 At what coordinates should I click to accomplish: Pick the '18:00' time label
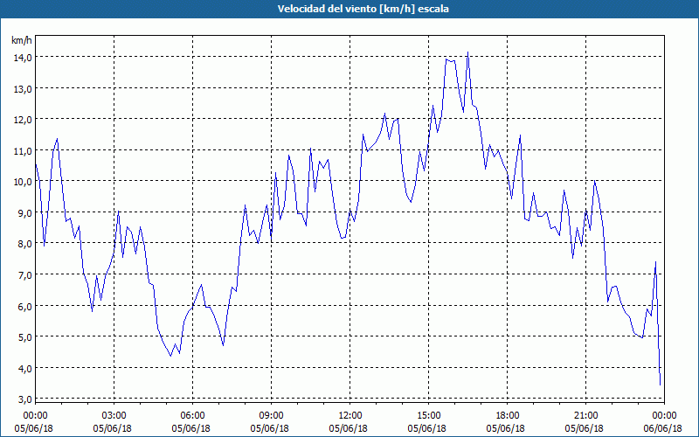[x=508, y=416]
